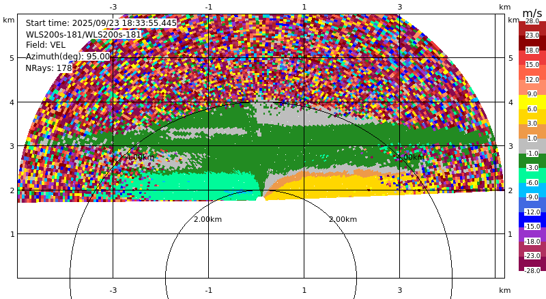
Task: Pick the purple swatch between -18.0 and -15.0
Action: click(532, 234)
